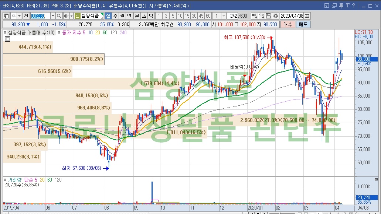The width and height of the screenshot is (381, 214).
Task: Select minute 분 chart period
Action: pos(137,16)
